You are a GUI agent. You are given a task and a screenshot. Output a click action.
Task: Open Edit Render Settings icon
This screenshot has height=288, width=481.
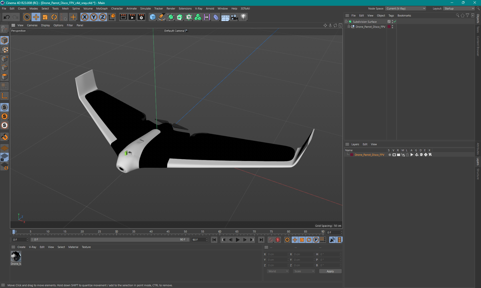click(141, 17)
